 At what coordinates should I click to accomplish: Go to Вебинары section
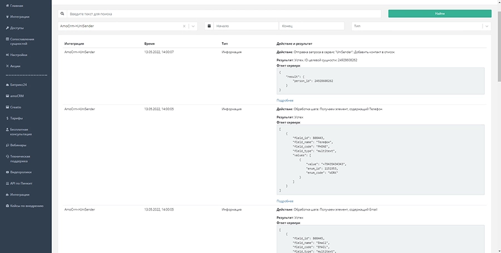click(18, 145)
